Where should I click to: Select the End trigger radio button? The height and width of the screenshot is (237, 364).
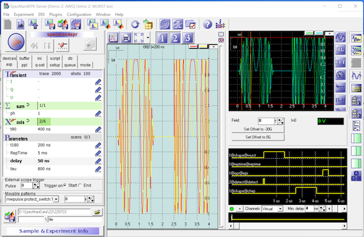coord(80,185)
